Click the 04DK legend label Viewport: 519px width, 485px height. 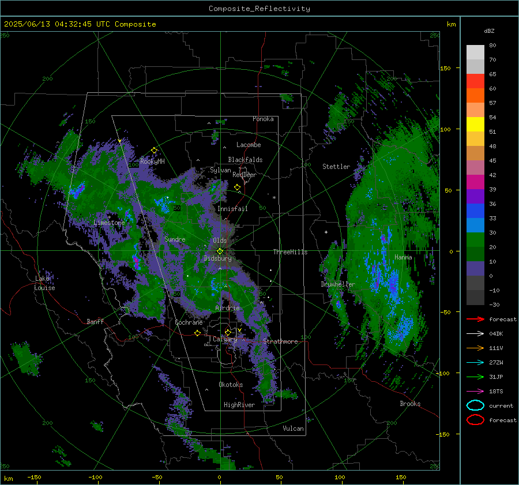click(x=496, y=334)
